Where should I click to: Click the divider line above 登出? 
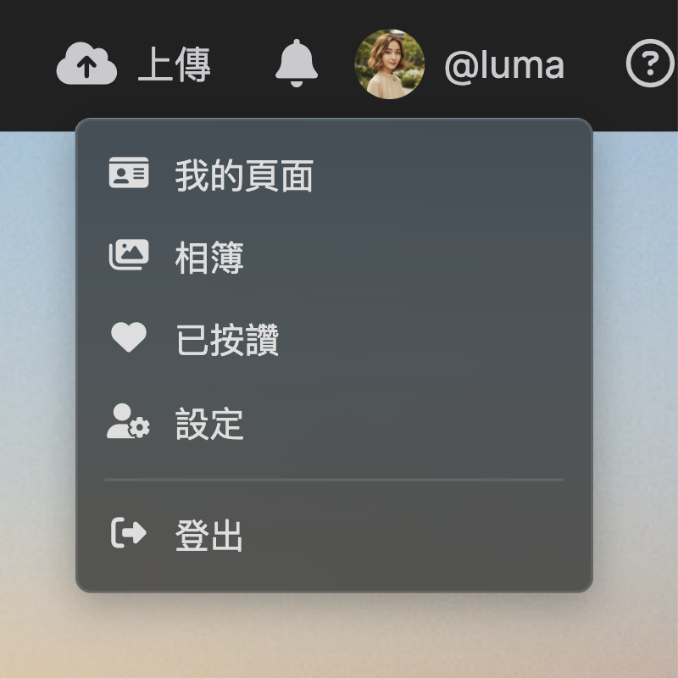(x=334, y=480)
